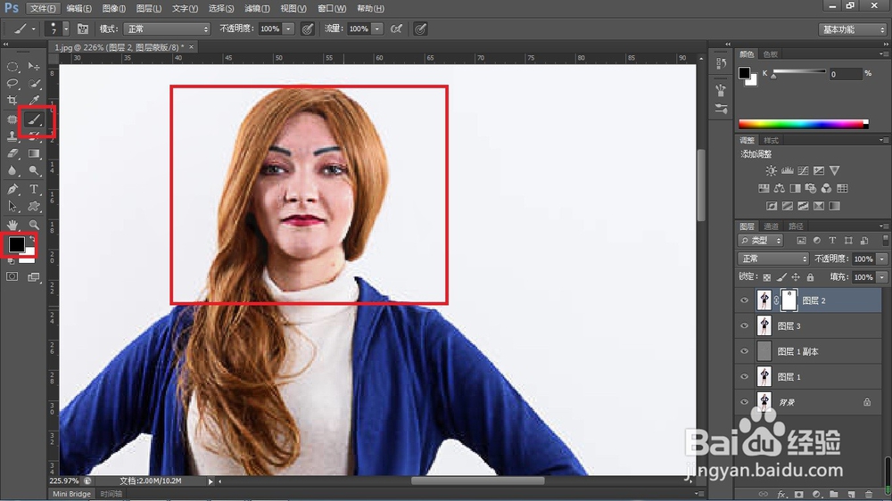Select the Horizontal Type tool
This screenshot has height=501, width=892.
(34, 189)
